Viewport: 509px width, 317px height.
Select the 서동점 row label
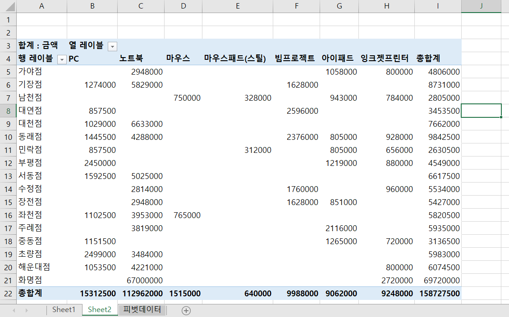41,176
